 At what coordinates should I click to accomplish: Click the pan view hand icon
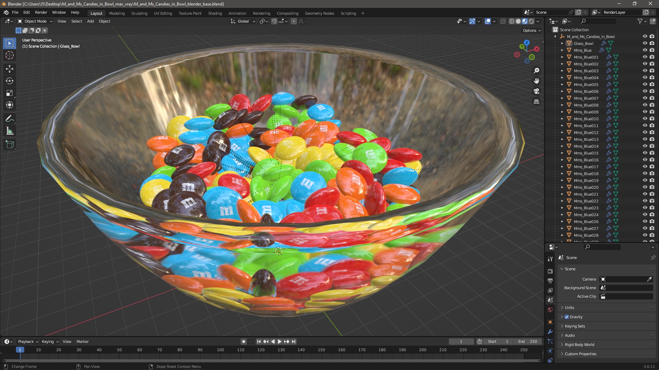tap(536, 81)
